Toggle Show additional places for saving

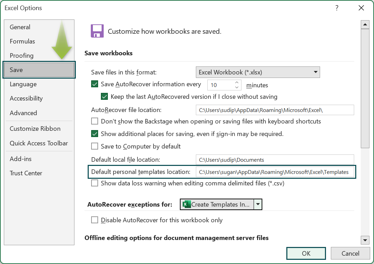tap(95, 134)
